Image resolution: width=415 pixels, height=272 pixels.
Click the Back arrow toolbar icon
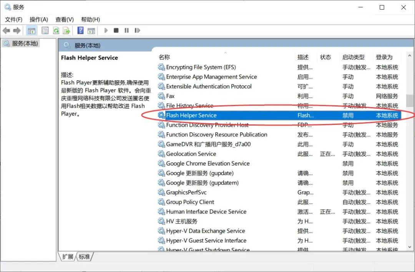pos(7,31)
